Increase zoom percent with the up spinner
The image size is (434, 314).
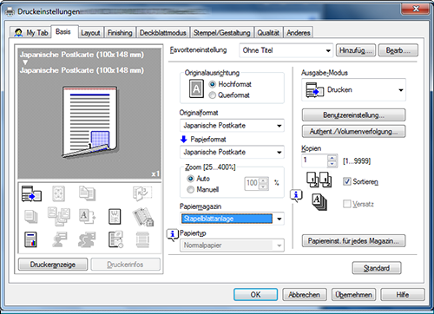coord(263,180)
